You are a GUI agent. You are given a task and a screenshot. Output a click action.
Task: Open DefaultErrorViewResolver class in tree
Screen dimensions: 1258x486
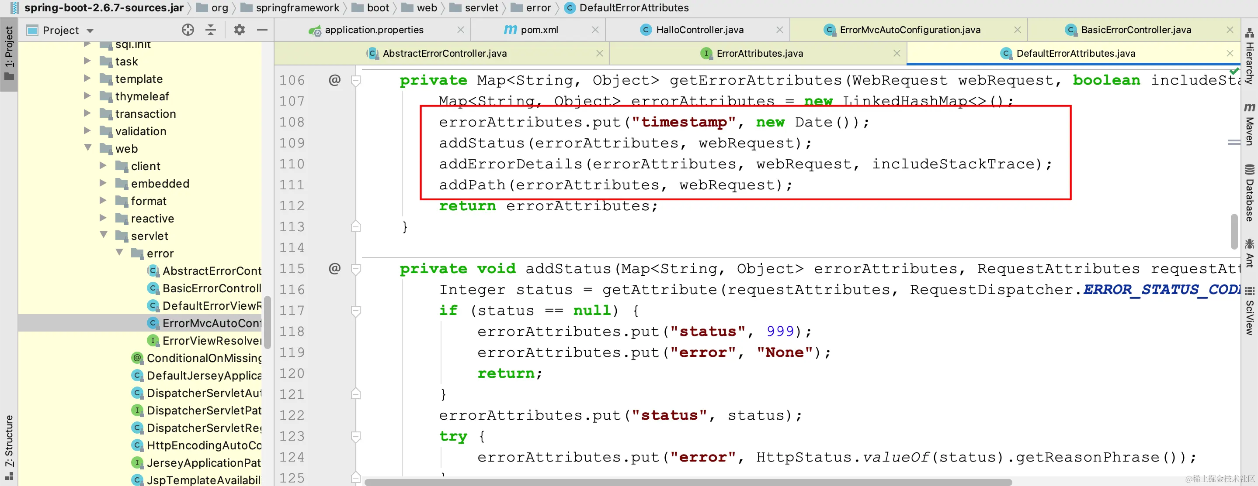pos(204,306)
